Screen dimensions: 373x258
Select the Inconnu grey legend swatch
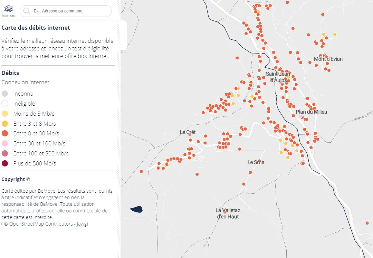pyautogui.click(x=5, y=94)
